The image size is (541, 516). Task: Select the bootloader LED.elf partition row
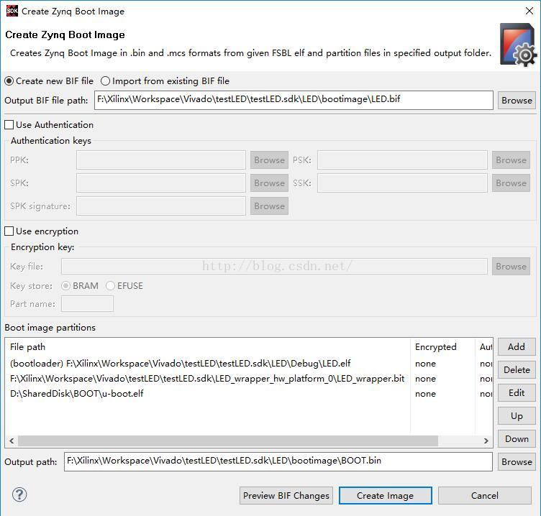249,364
